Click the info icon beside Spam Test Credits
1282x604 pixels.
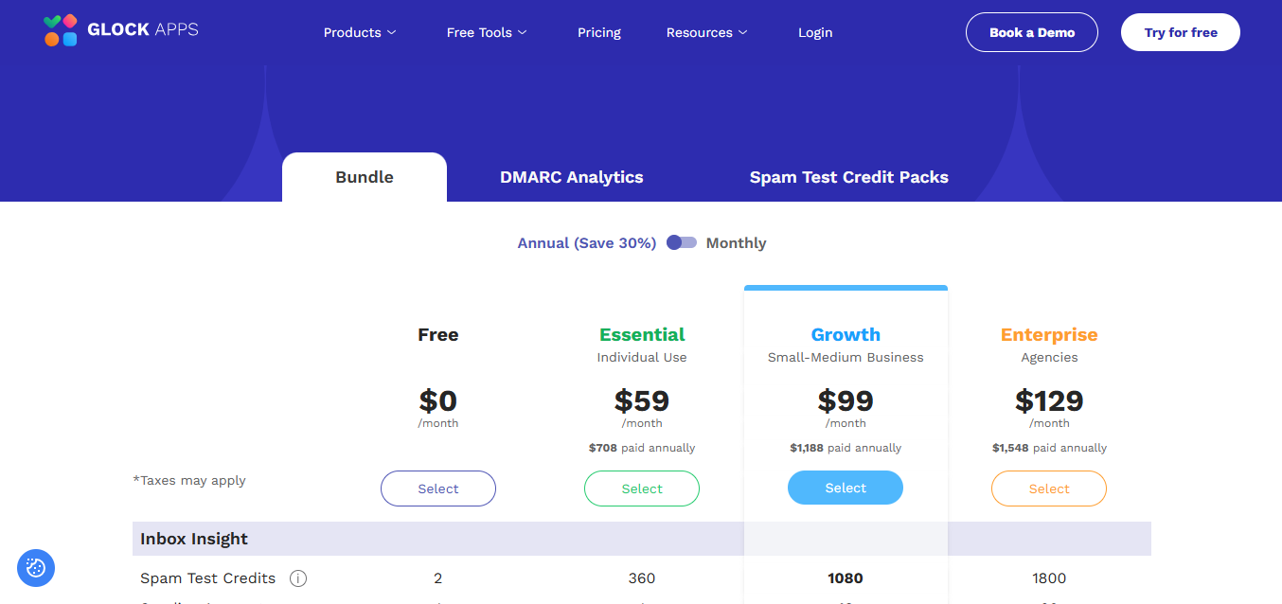pyautogui.click(x=298, y=577)
